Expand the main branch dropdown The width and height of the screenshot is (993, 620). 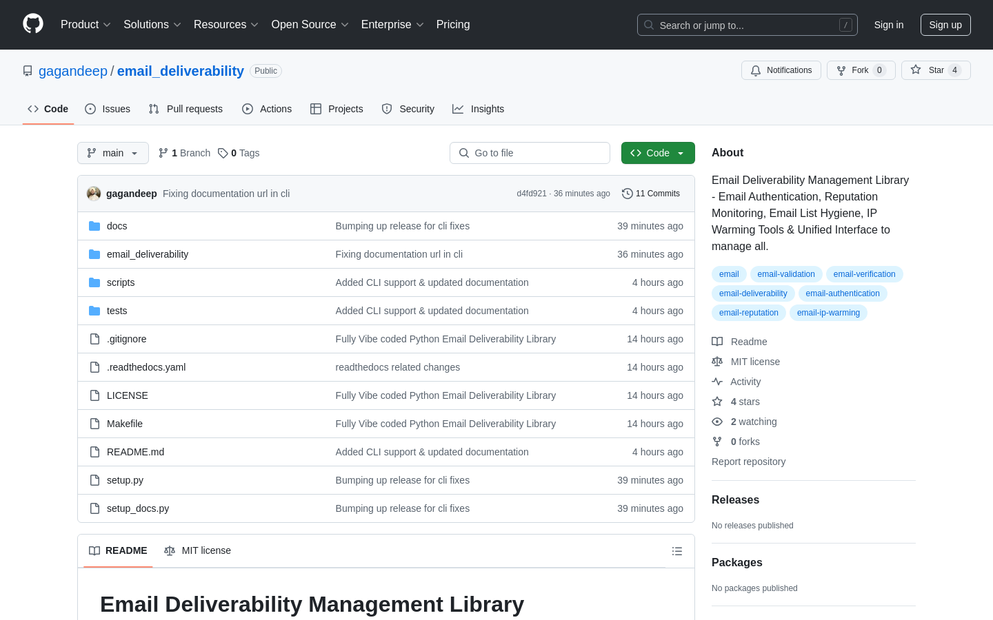point(113,153)
